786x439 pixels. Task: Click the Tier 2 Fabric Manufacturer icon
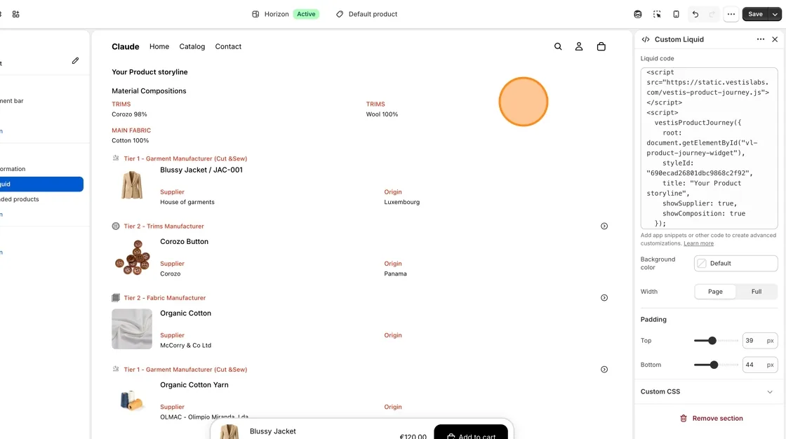pos(116,297)
